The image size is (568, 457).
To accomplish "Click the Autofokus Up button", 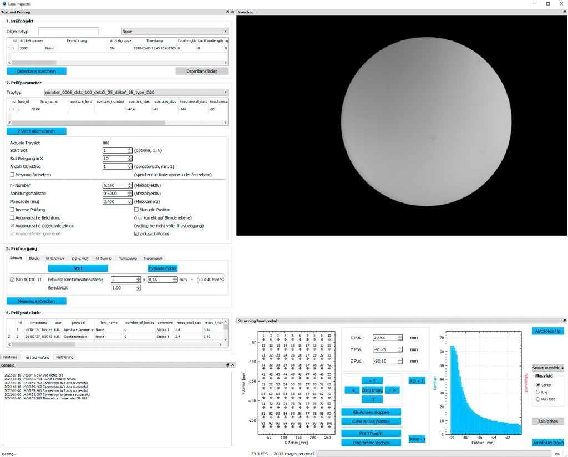I will coord(547,330).
